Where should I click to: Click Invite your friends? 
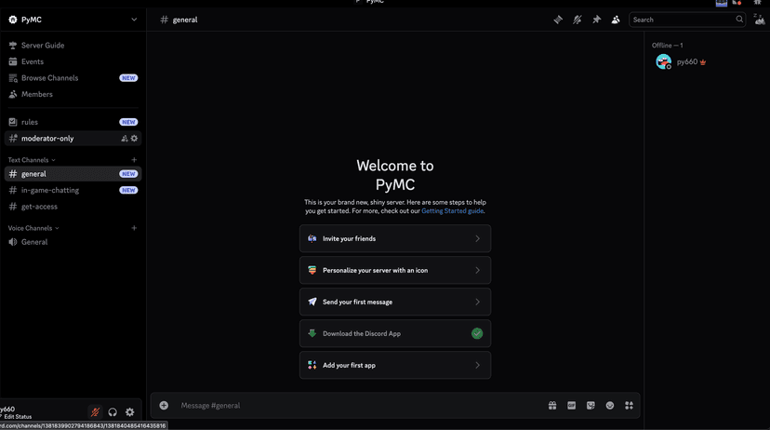pyautogui.click(x=395, y=238)
